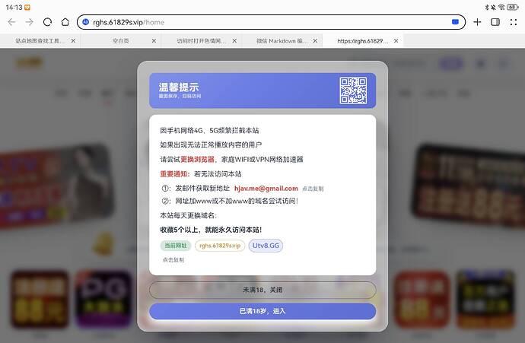The image size is (525, 343).
Task: Close the rghs.61829 tab
Action: (x=396, y=41)
